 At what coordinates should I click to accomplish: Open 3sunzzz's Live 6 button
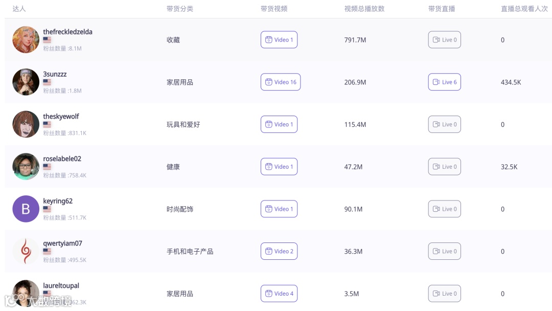pyautogui.click(x=444, y=82)
